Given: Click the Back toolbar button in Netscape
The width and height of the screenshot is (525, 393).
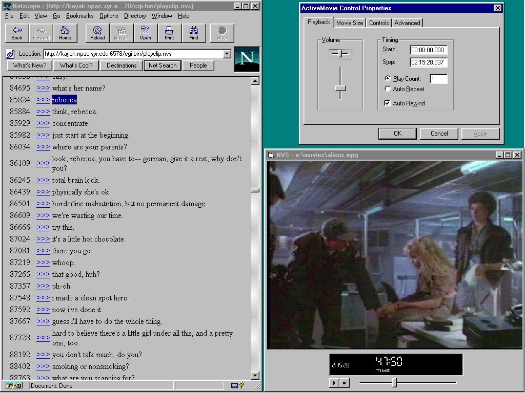Looking at the screenshot, I should 17,33.
